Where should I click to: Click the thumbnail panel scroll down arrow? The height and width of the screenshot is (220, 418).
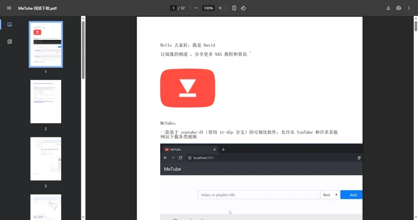[x=83, y=217]
